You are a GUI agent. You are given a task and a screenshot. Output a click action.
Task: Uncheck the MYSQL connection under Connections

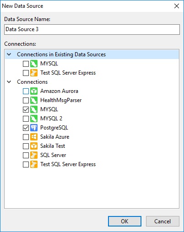26,109
